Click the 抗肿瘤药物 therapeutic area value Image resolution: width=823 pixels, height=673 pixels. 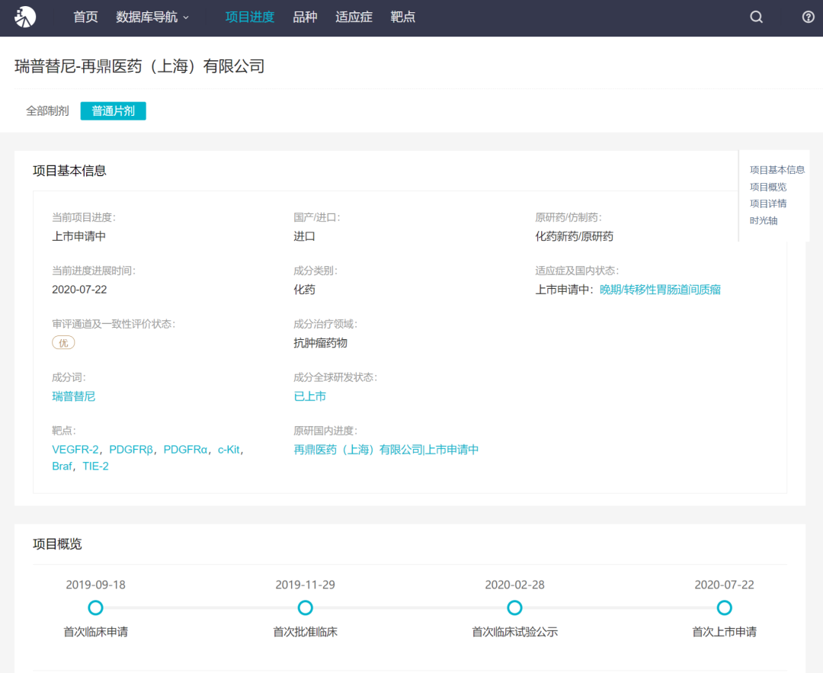coord(320,343)
